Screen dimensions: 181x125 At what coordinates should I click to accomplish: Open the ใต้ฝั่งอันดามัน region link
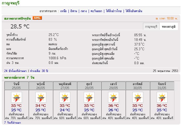[134, 11]
